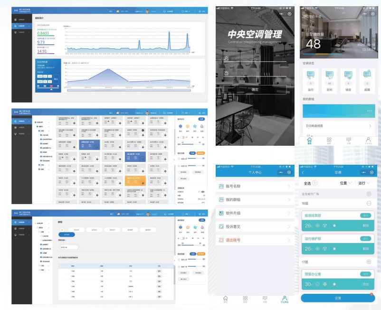The height and width of the screenshot is (310, 381).
Task: Open the 位置 location filter dropdown
Action: pos(346,183)
